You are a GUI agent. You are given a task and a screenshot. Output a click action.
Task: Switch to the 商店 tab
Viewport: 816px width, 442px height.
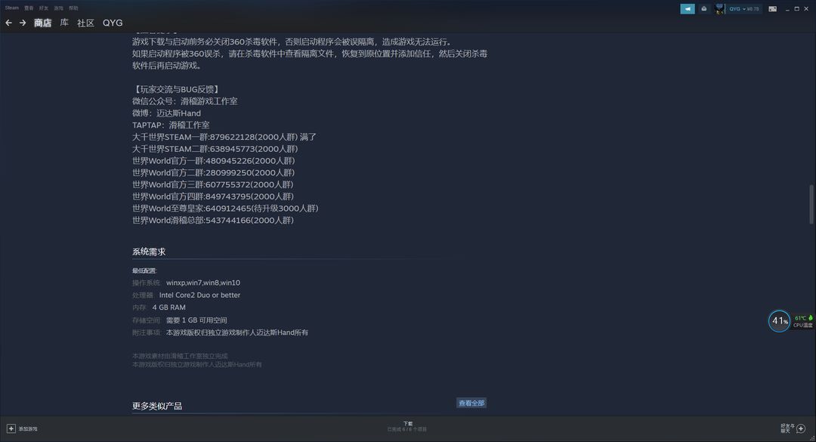click(42, 23)
